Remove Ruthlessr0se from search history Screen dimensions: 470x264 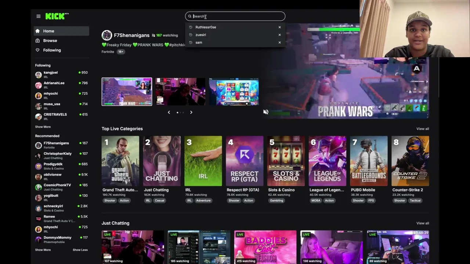point(279,27)
